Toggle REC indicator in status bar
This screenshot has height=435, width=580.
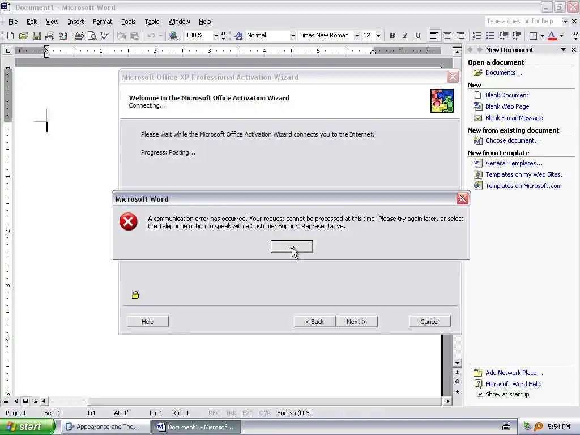point(214,413)
